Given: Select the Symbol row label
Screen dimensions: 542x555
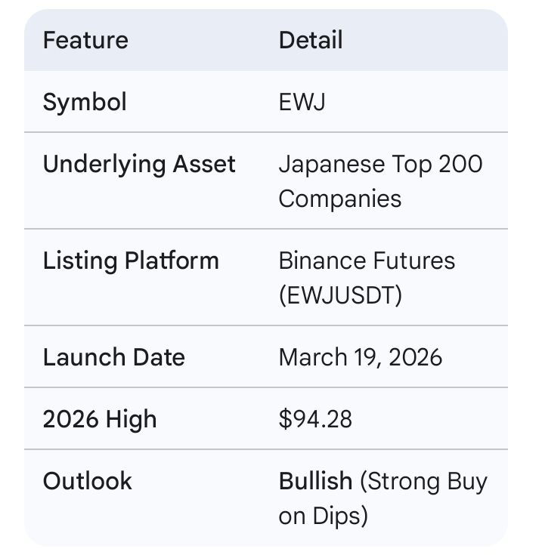Looking at the screenshot, I should click(x=85, y=102).
